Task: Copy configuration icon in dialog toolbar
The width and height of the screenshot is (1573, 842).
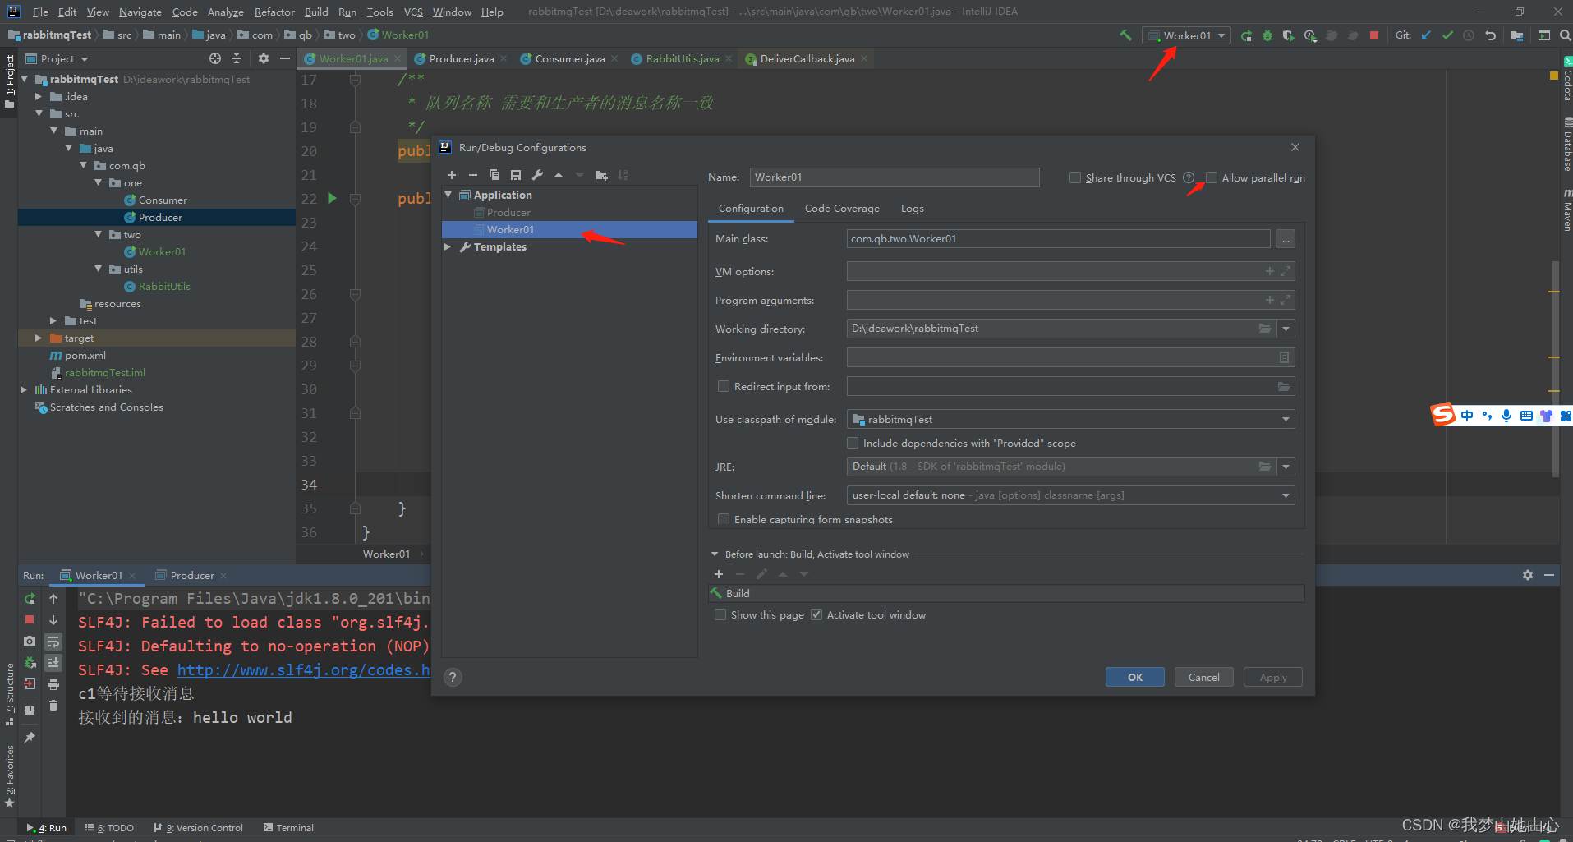Action: tap(494, 175)
